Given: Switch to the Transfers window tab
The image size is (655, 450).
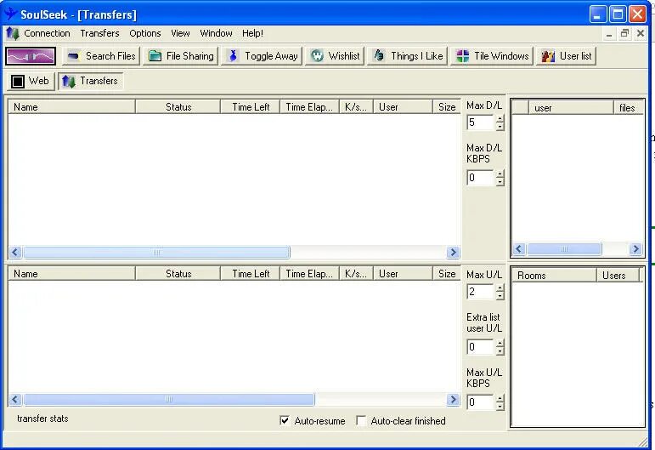Looking at the screenshot, I should (90, 81).
